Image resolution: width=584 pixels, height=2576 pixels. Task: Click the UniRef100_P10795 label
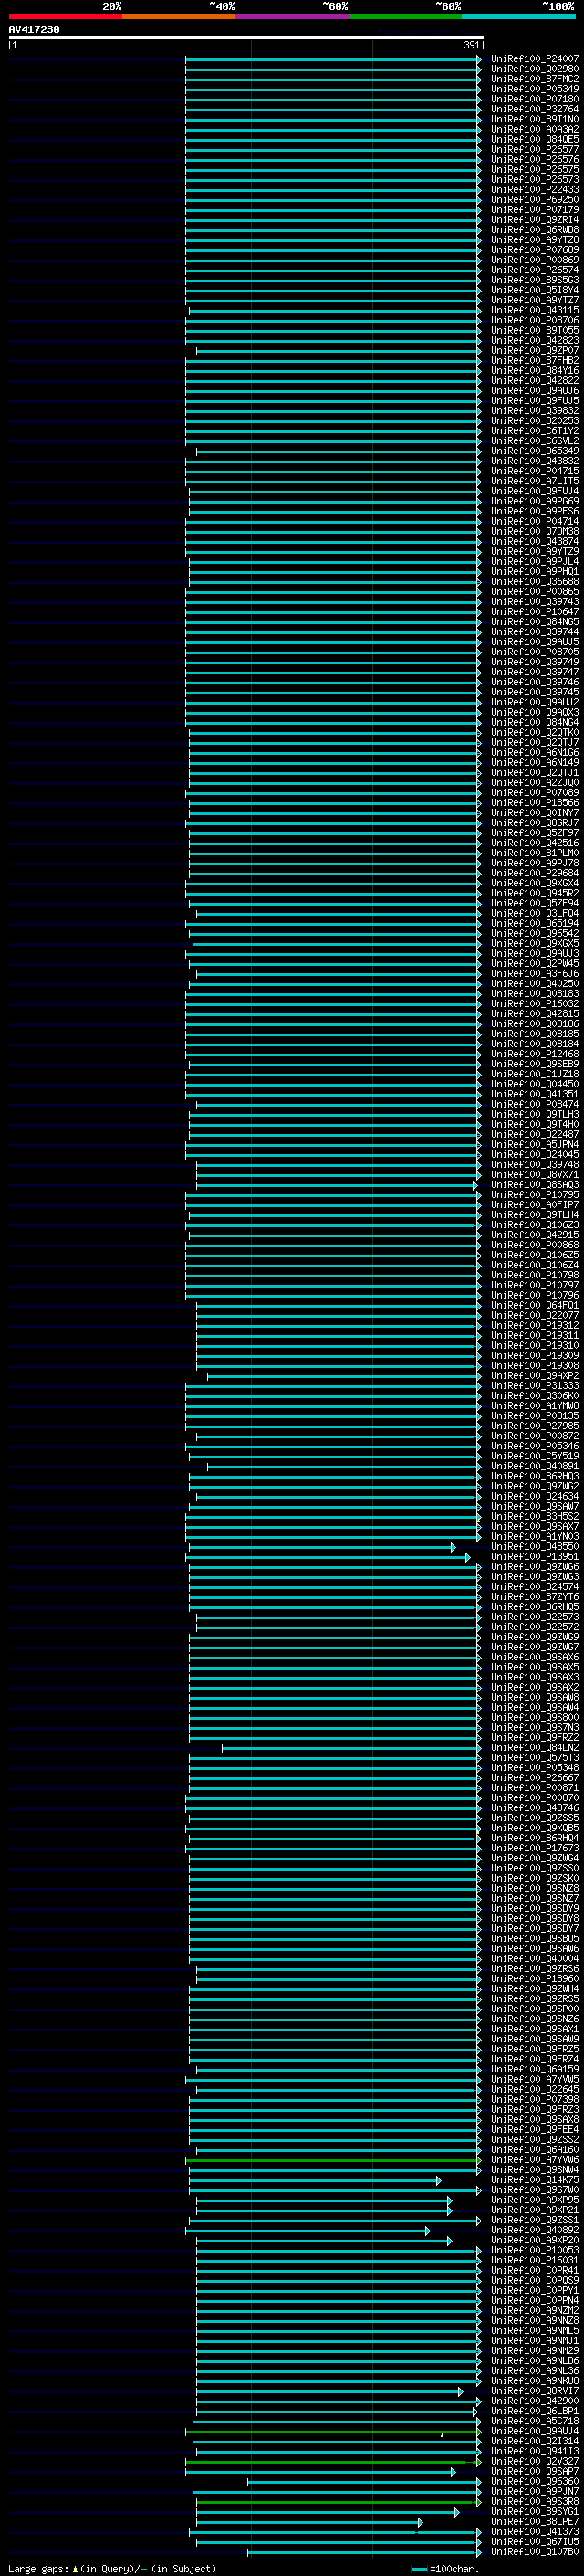click(x=535, y=1195)
